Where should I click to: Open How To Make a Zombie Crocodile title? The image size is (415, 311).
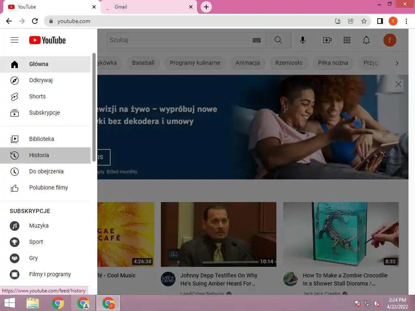pos(345,279)
